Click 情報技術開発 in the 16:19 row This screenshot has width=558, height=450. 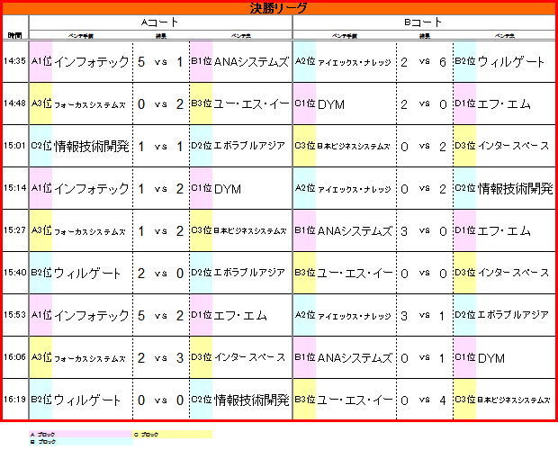252,400
